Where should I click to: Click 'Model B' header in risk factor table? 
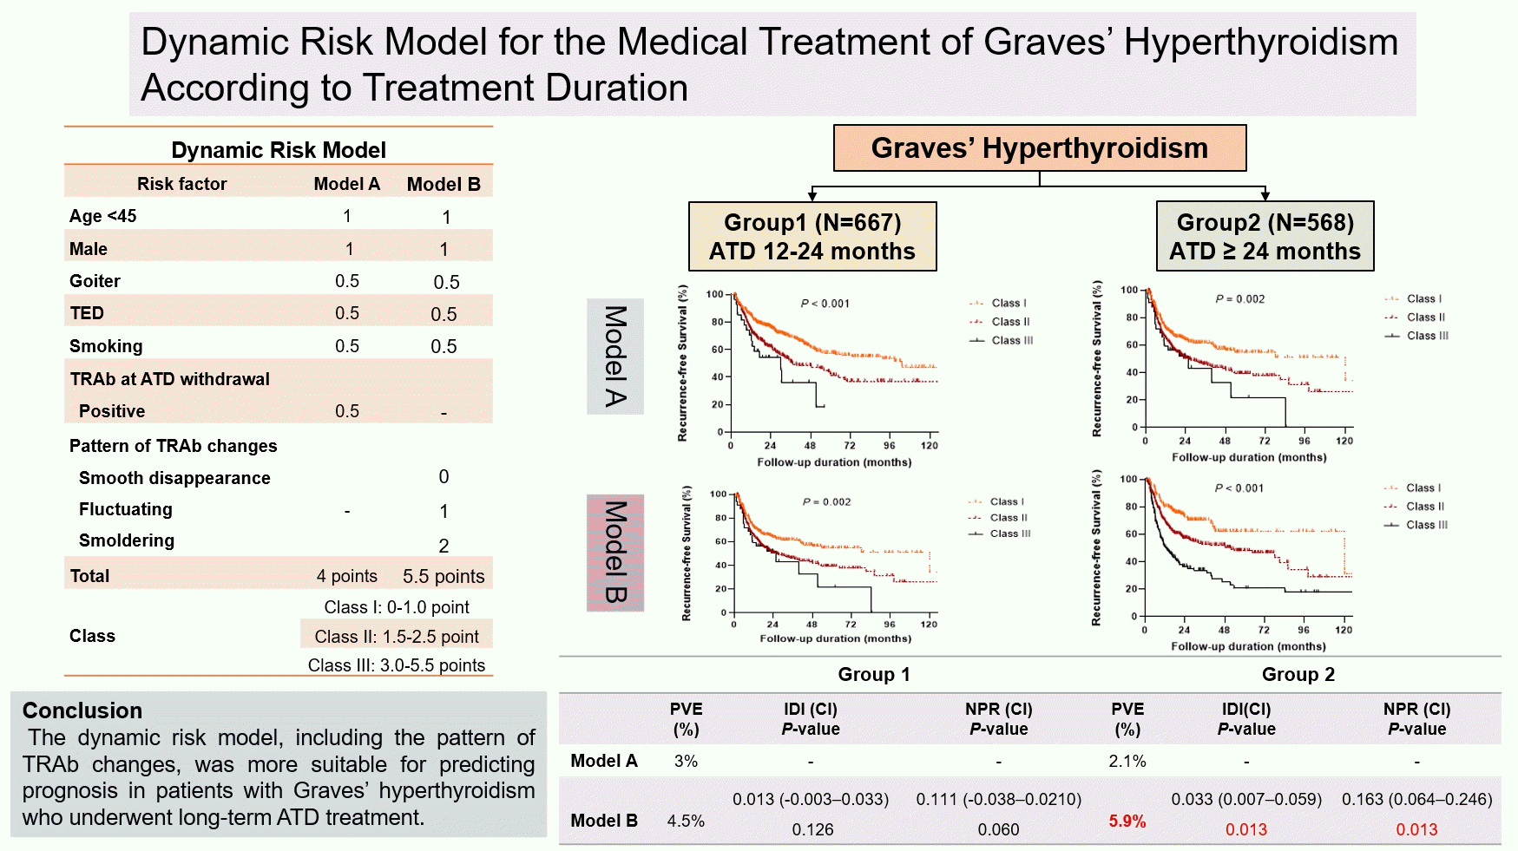click(x=444, y=184)
